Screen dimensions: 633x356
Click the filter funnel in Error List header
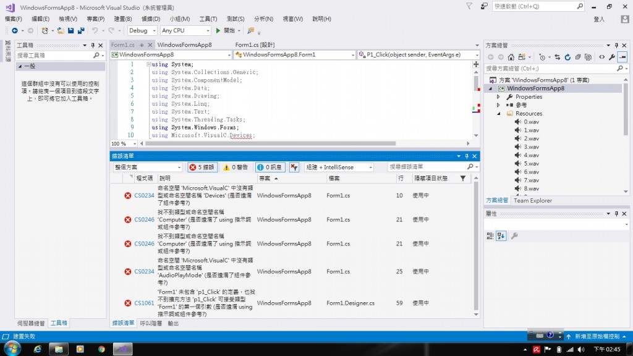click(463, 179)
